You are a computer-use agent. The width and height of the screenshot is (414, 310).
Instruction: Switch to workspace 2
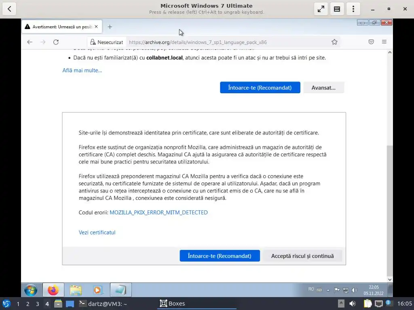(28, 304)
